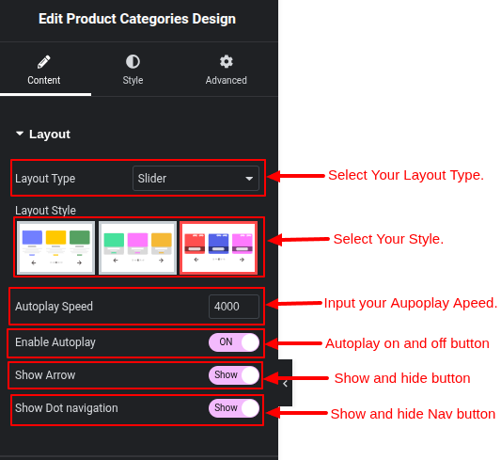Click the Layout caret triangle icon
The image size is (501, 460).
(x=20, y=134)
